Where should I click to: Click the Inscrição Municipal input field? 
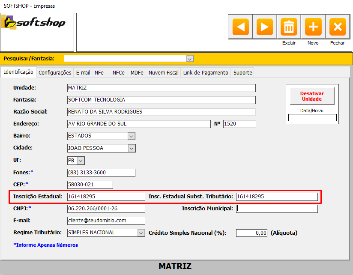pos(277,209)
